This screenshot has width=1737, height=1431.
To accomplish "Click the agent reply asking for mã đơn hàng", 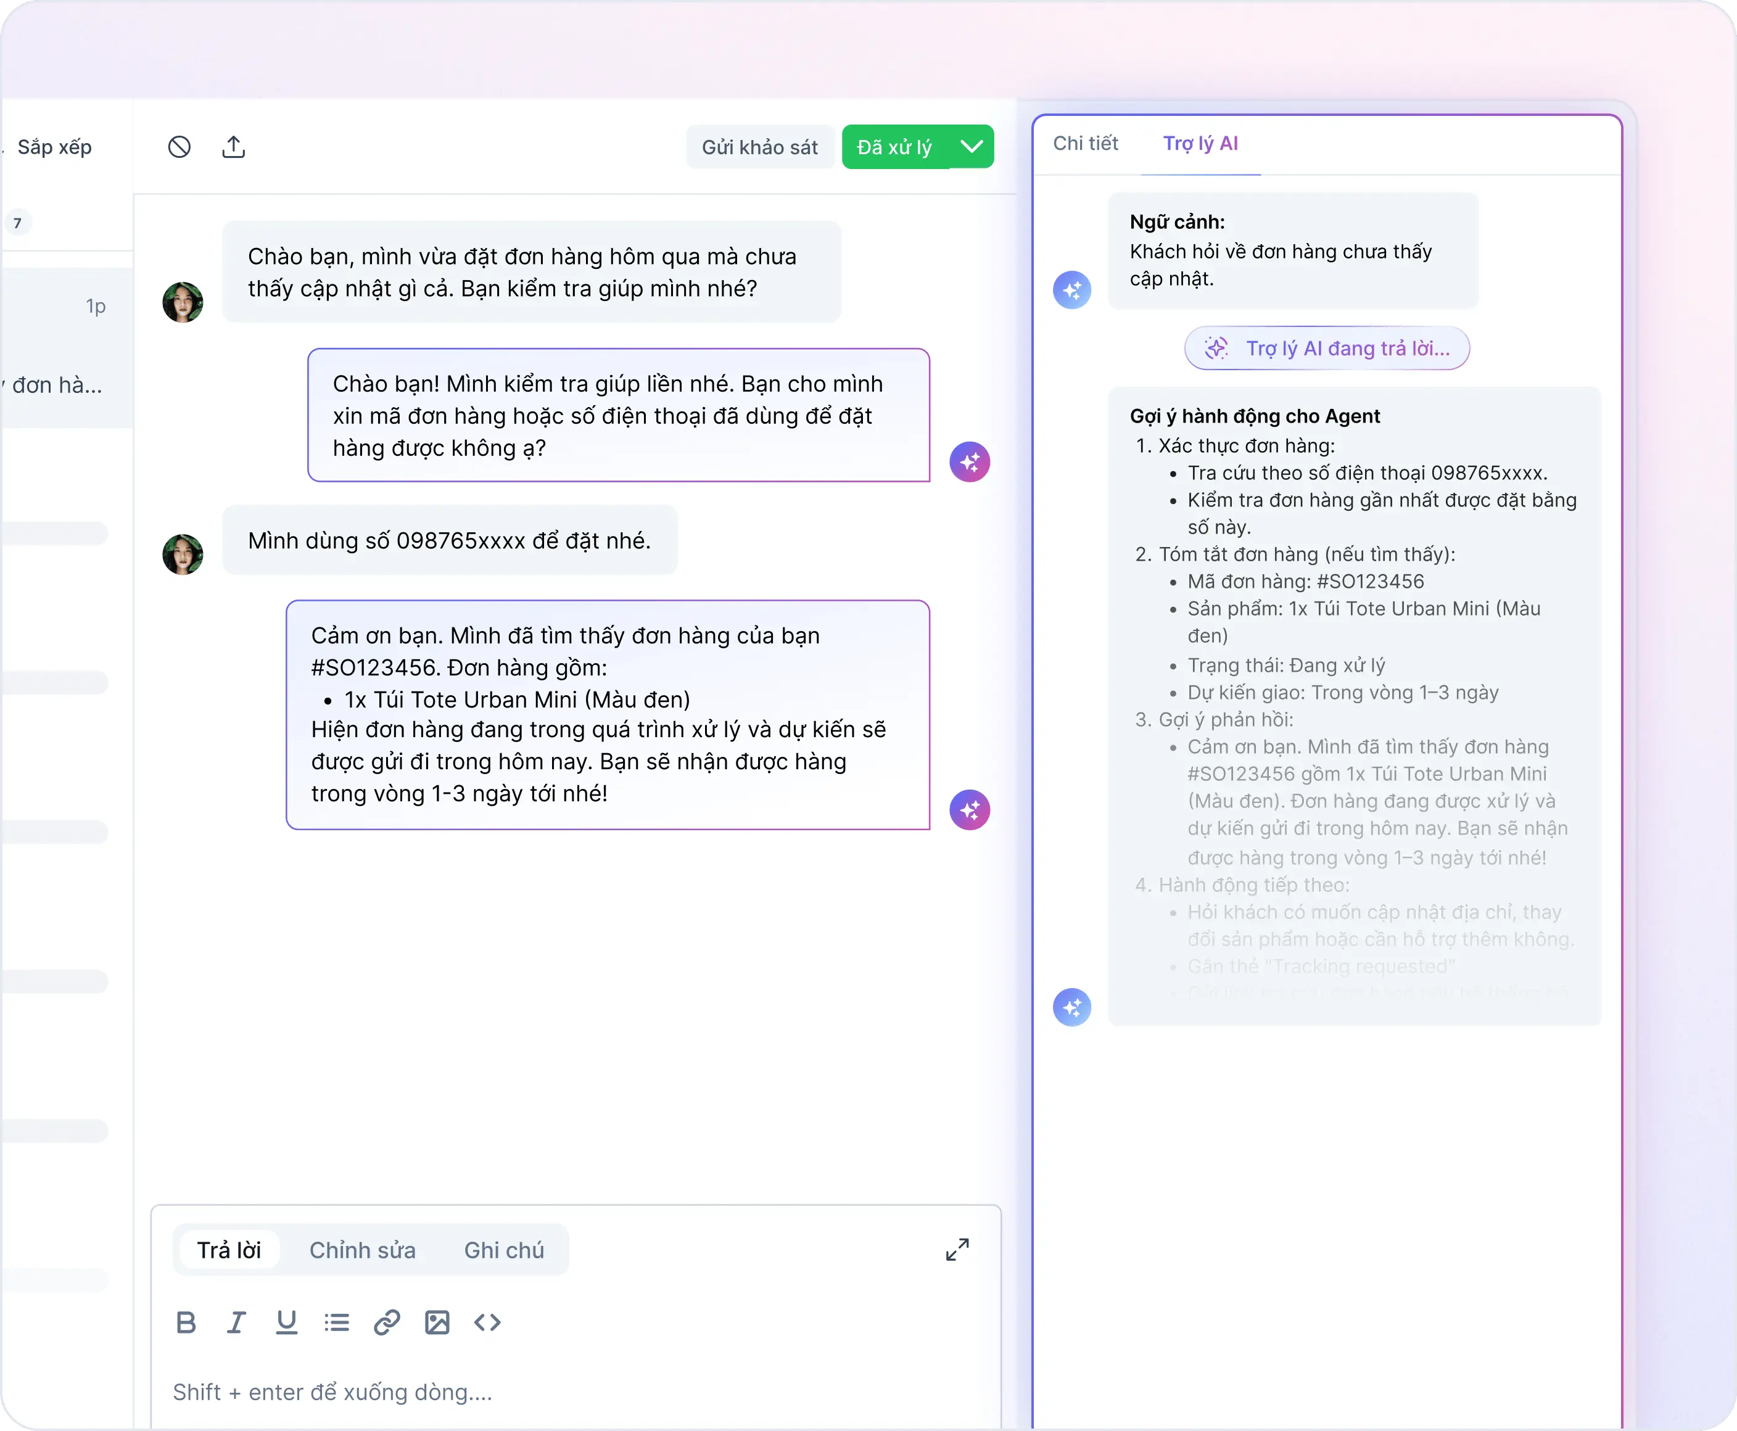I will [x=618, y=416].
